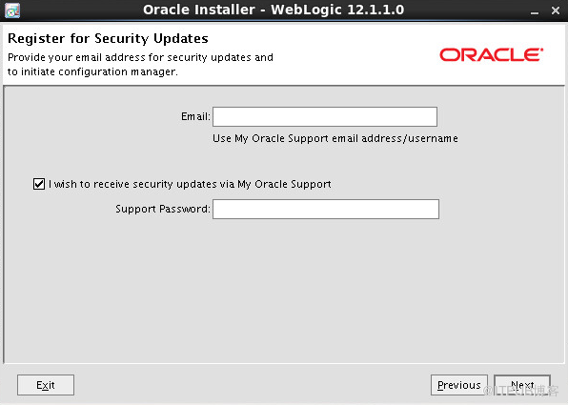This screenshot has width=568, height=405.
Task: Click the white header banner beside the Oracle logo
Action: [355, 54]
